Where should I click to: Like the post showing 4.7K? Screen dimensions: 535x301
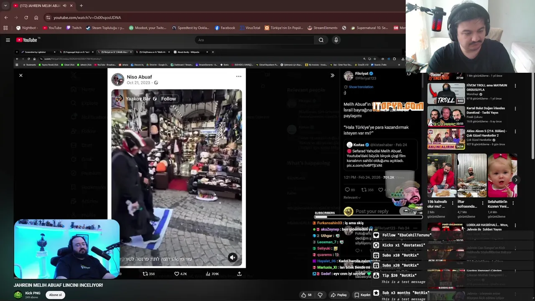(181, 274)
